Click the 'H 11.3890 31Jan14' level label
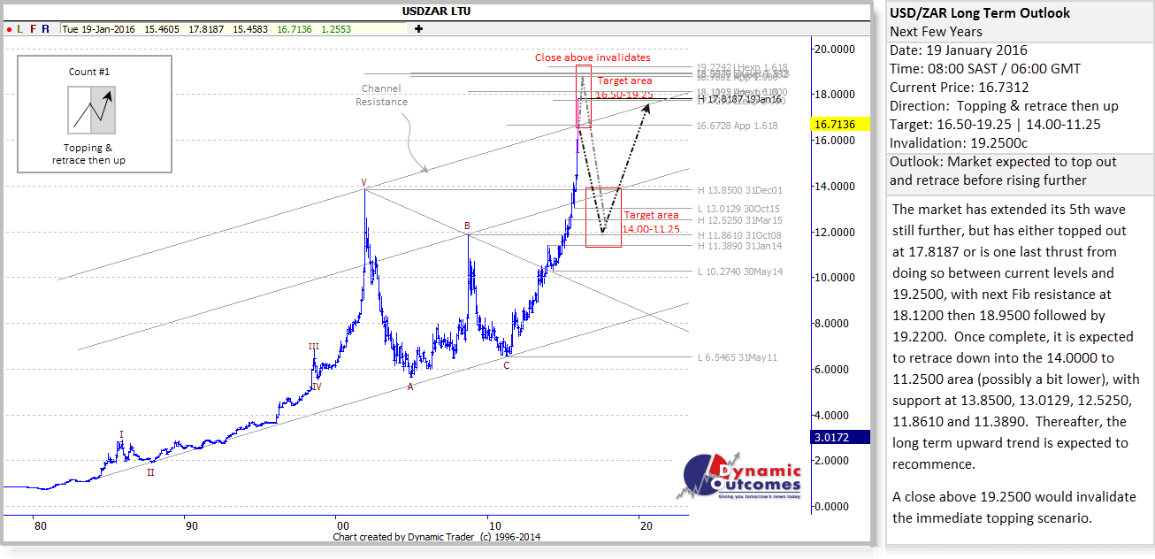The image size is (1155, 559). [x=739, y=248]
